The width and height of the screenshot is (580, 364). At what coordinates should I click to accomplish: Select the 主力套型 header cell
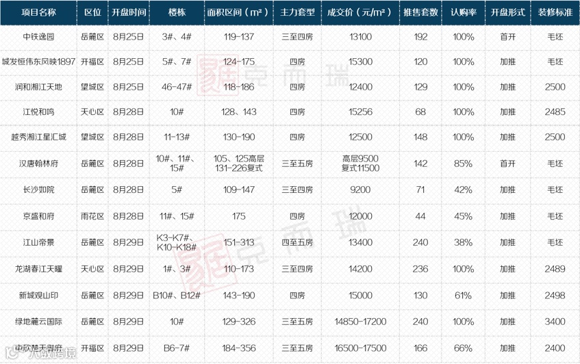(297, 12)
